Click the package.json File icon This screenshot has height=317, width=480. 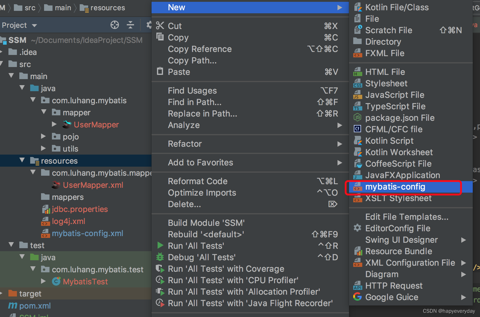pos(357,117)
